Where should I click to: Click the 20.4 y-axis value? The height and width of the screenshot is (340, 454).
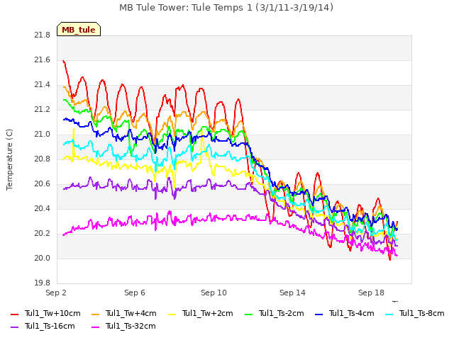pos(43,209)
